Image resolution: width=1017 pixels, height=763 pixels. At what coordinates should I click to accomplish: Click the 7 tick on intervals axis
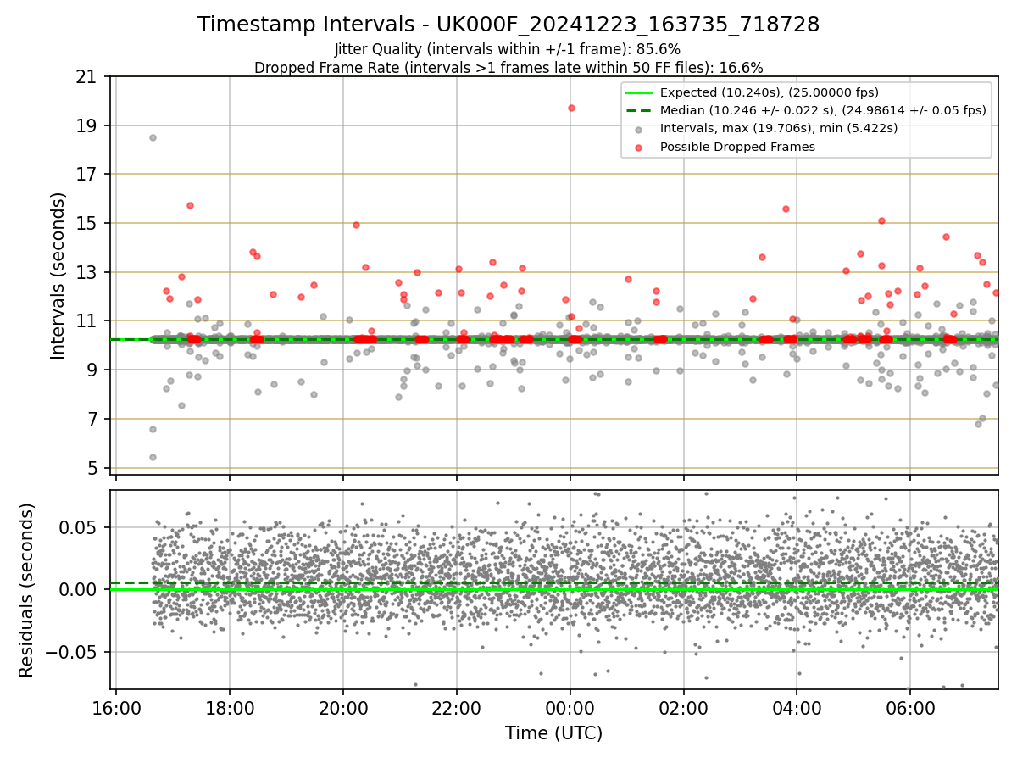(91, 420)
